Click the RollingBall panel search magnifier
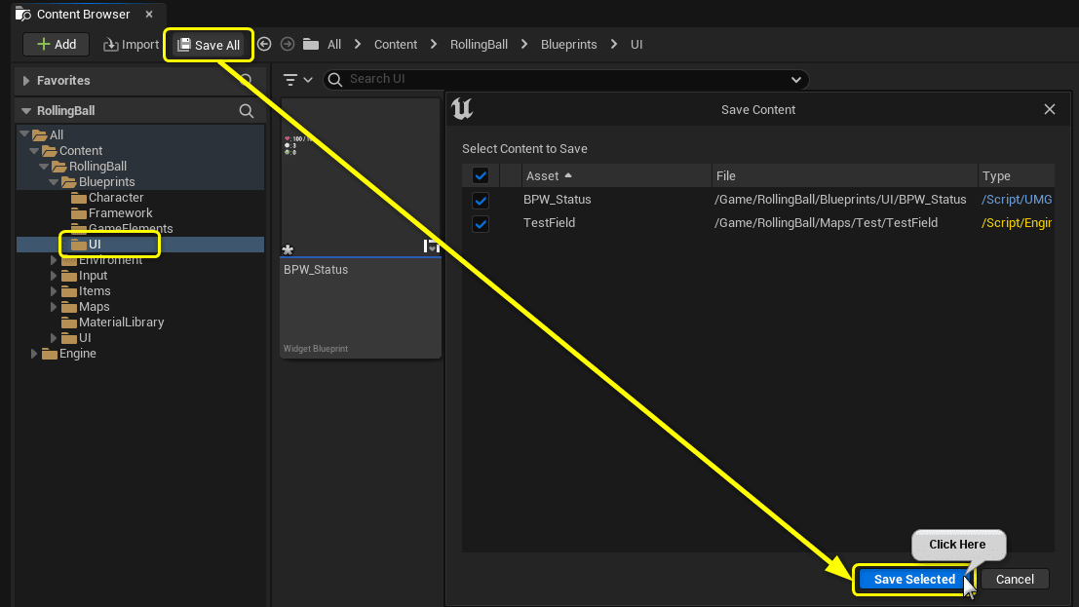 click(x=248, y=110)
